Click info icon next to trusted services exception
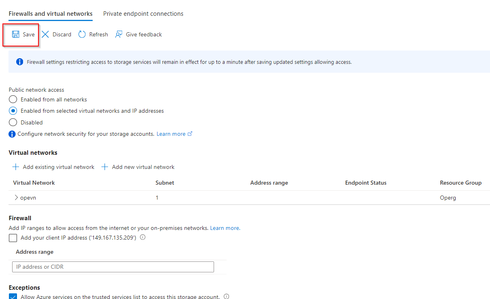Viewport: 490px width, 299px height. point(226,297)
